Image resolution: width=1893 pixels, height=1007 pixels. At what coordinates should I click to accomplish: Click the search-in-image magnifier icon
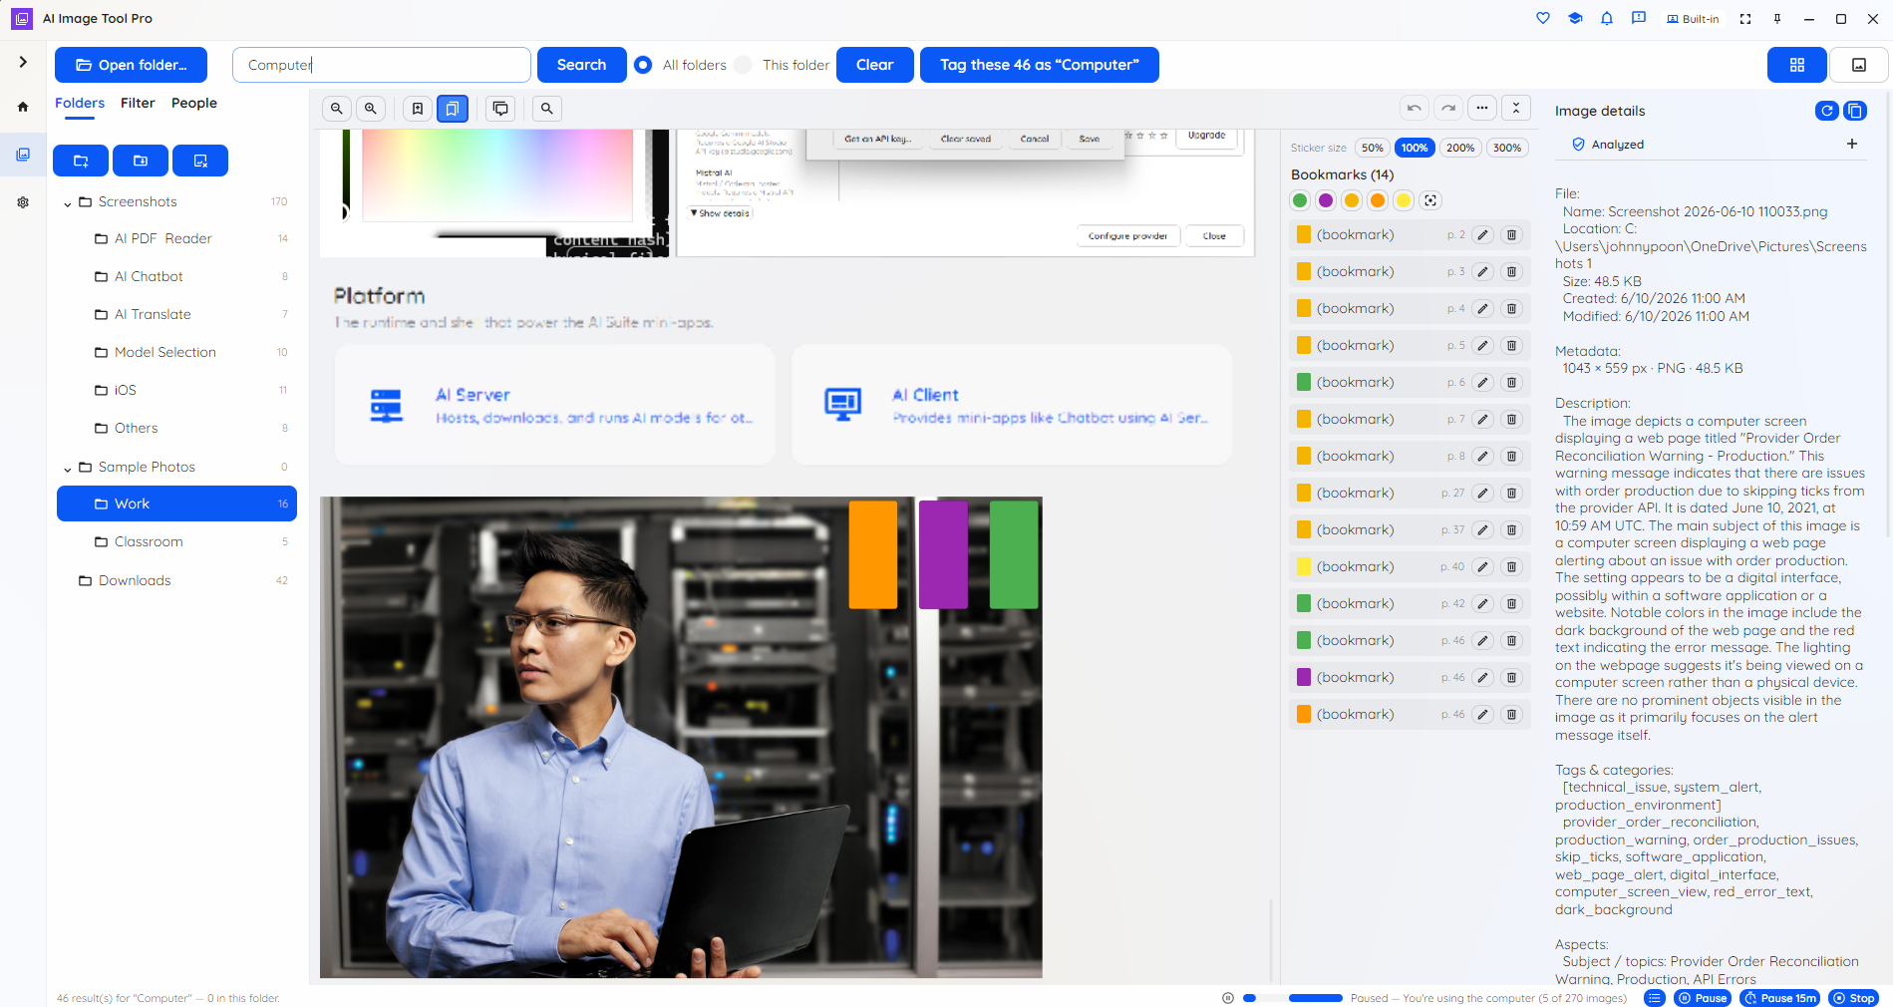coord(547,109)
